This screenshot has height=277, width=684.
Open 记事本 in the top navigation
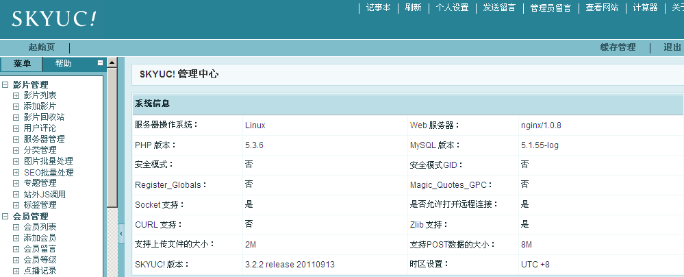pyautogui.click(x=378, y=8)
